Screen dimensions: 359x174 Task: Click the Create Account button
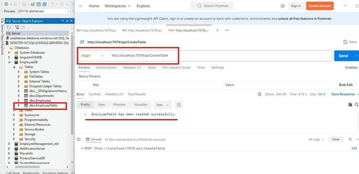coord(320,6)
